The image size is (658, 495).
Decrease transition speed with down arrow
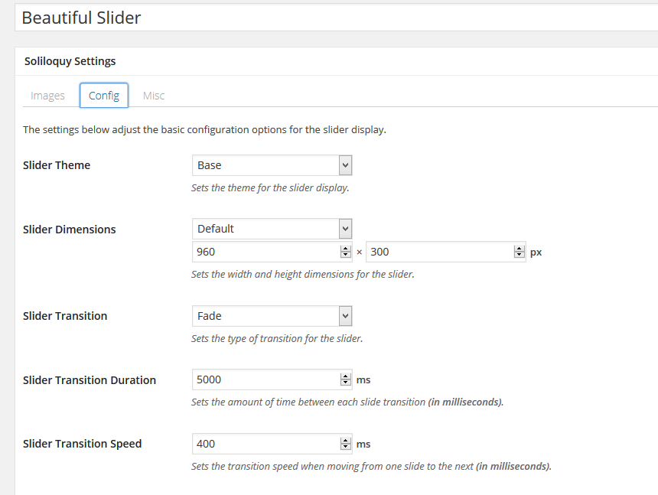pyautogui.click(x=345, y=447)
